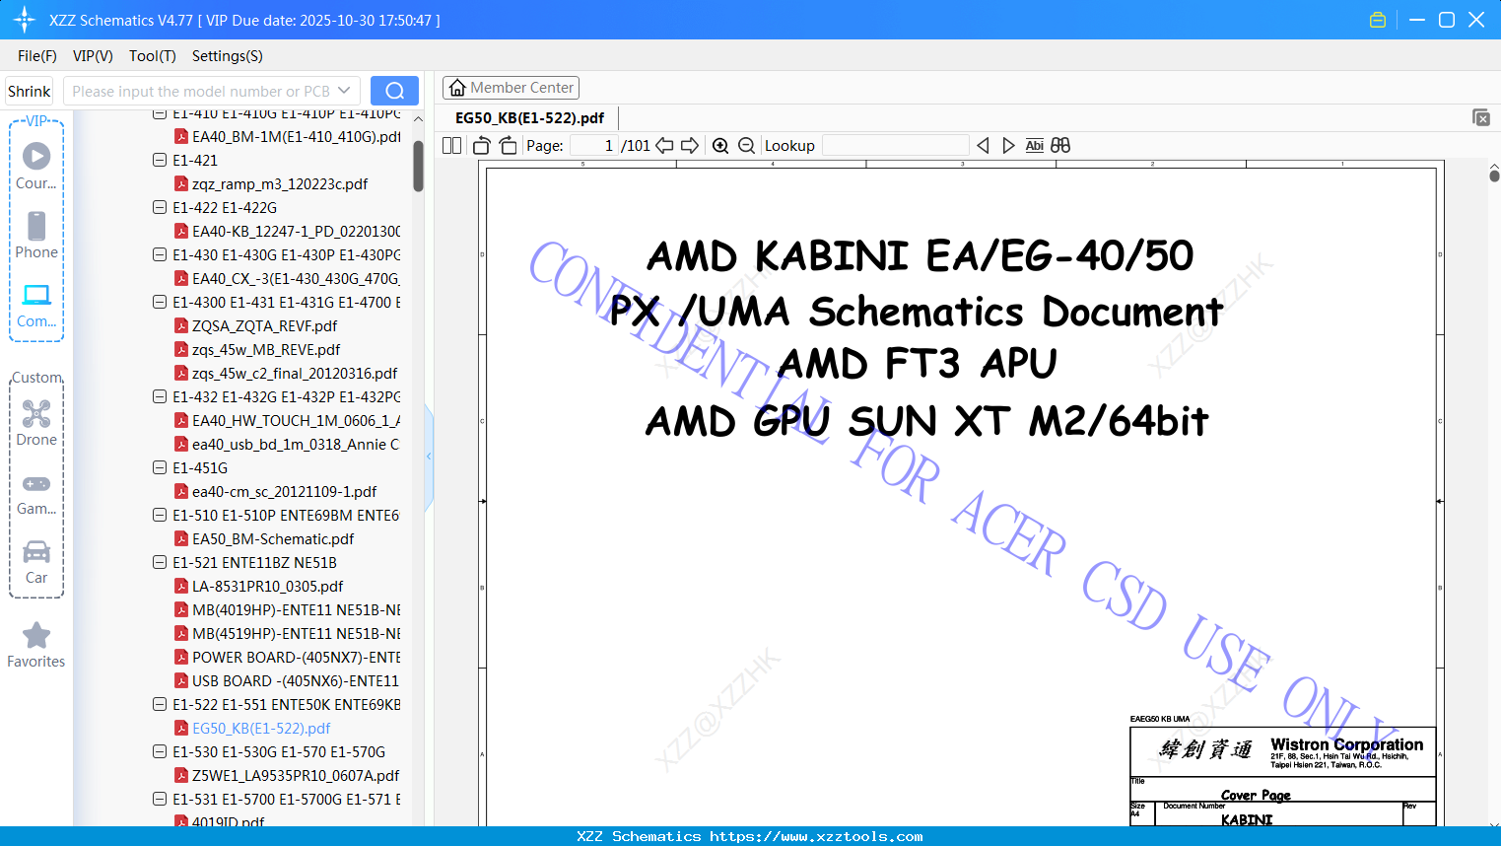Collapse the E1-4300 E1-431 node

(160, 302)
